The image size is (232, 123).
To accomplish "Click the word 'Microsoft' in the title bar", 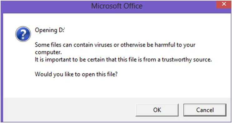I will pos(106,6).
